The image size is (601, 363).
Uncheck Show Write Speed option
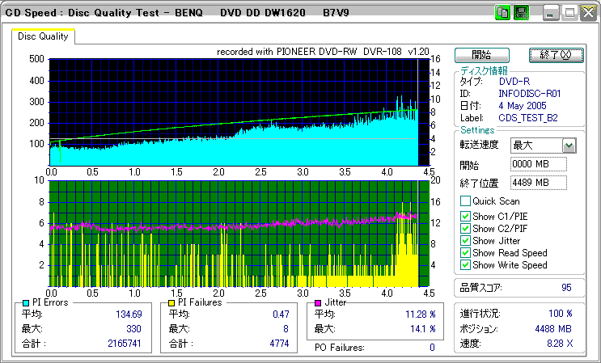(465, 265)
